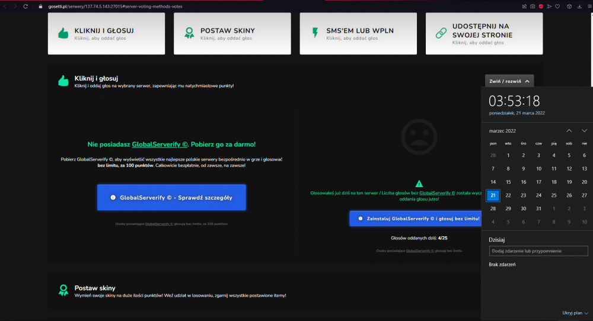Viewport: 593px width, 321px height.
Task: Click the Dzisiaj agenda heading
Action: tap(496, 239)
